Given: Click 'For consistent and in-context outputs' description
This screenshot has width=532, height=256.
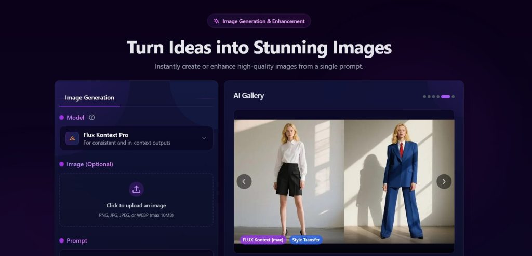Looking at the screenshot, I should click(x=127, y=143).
